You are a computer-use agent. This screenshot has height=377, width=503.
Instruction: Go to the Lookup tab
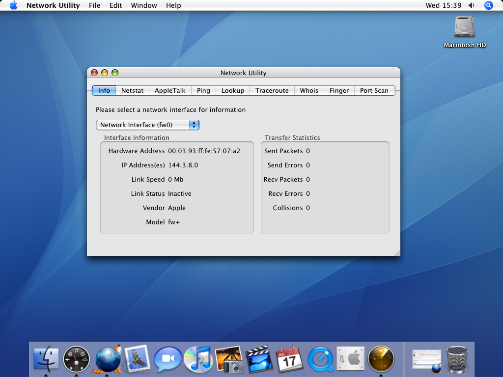tap(233, 91)
